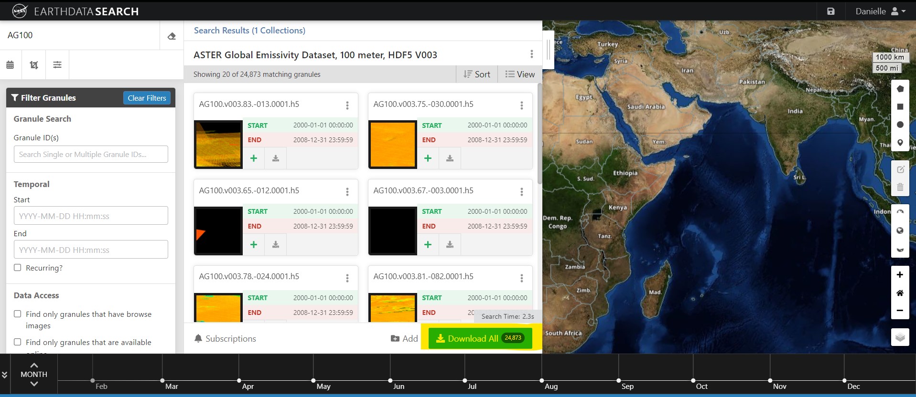Open Subscriptions for this collection

click(225, 338)
